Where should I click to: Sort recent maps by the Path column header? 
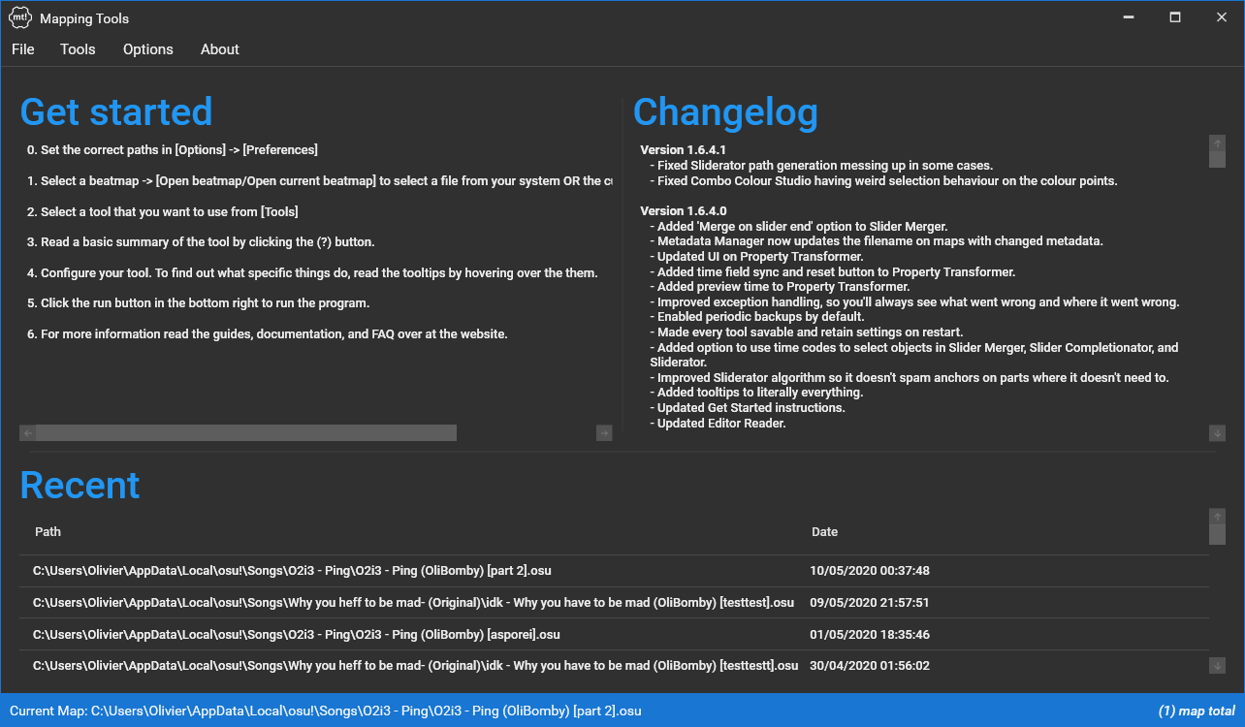tap(48, 531)
